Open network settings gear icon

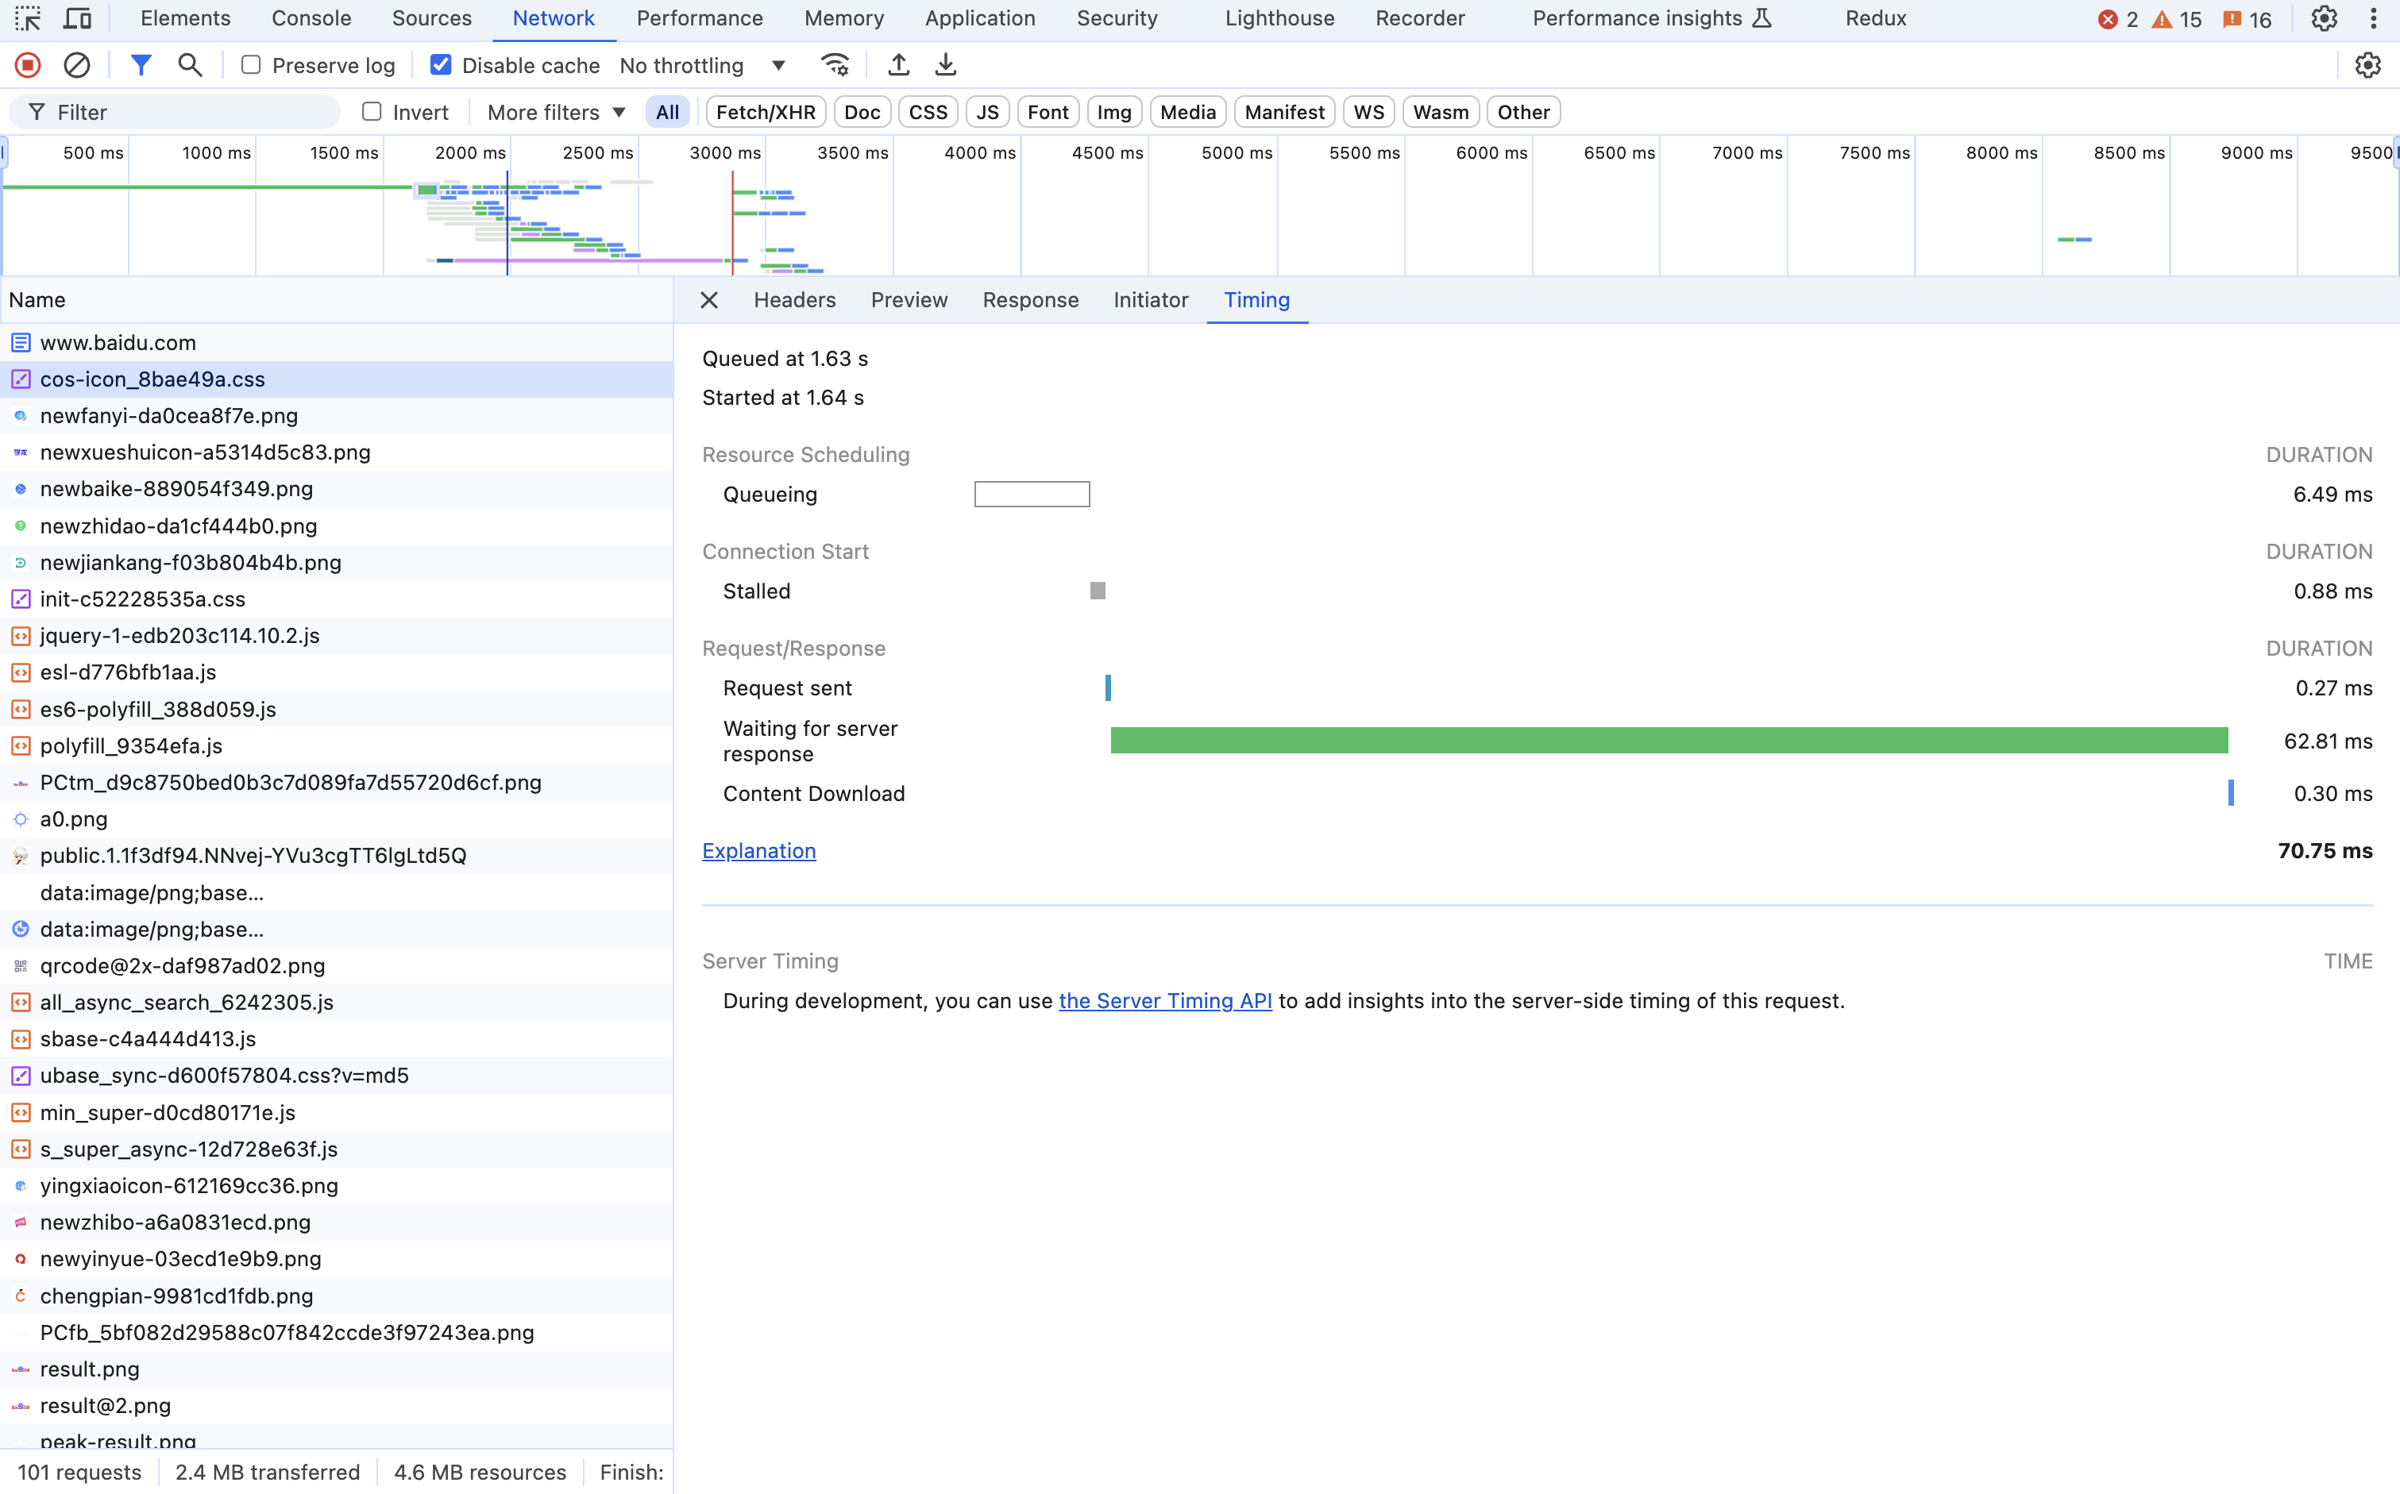tap(2367, 65)
